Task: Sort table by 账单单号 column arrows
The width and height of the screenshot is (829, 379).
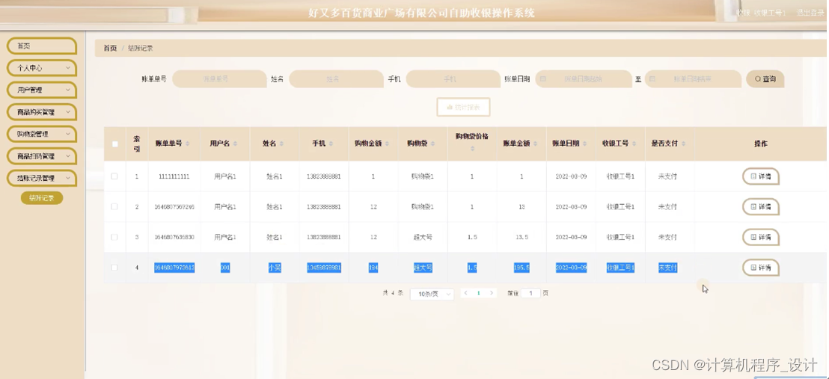Action: click(189, 144)
